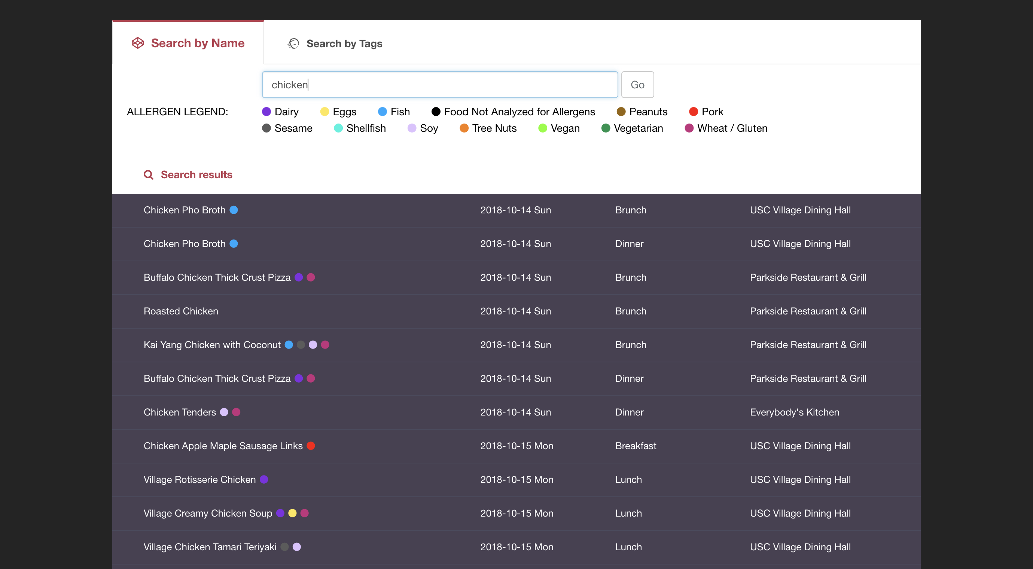Click the Search by Tags icon
The height and width of the screenshot is (569, 1033).
coord(293,43)
